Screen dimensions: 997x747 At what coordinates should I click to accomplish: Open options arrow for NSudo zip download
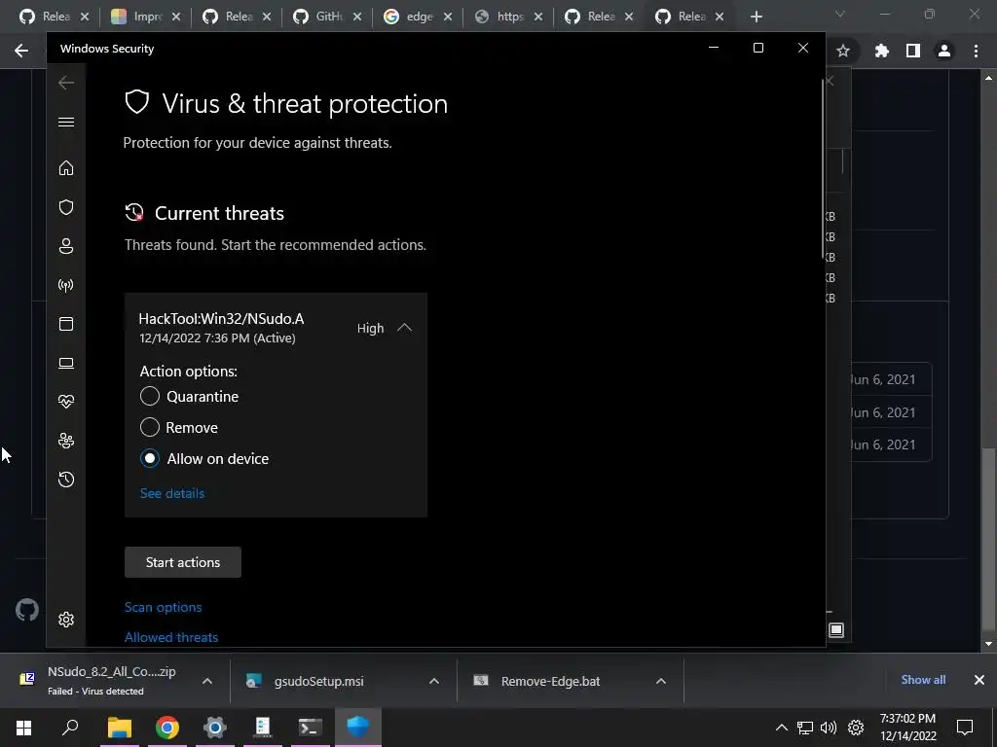point(207,681)
